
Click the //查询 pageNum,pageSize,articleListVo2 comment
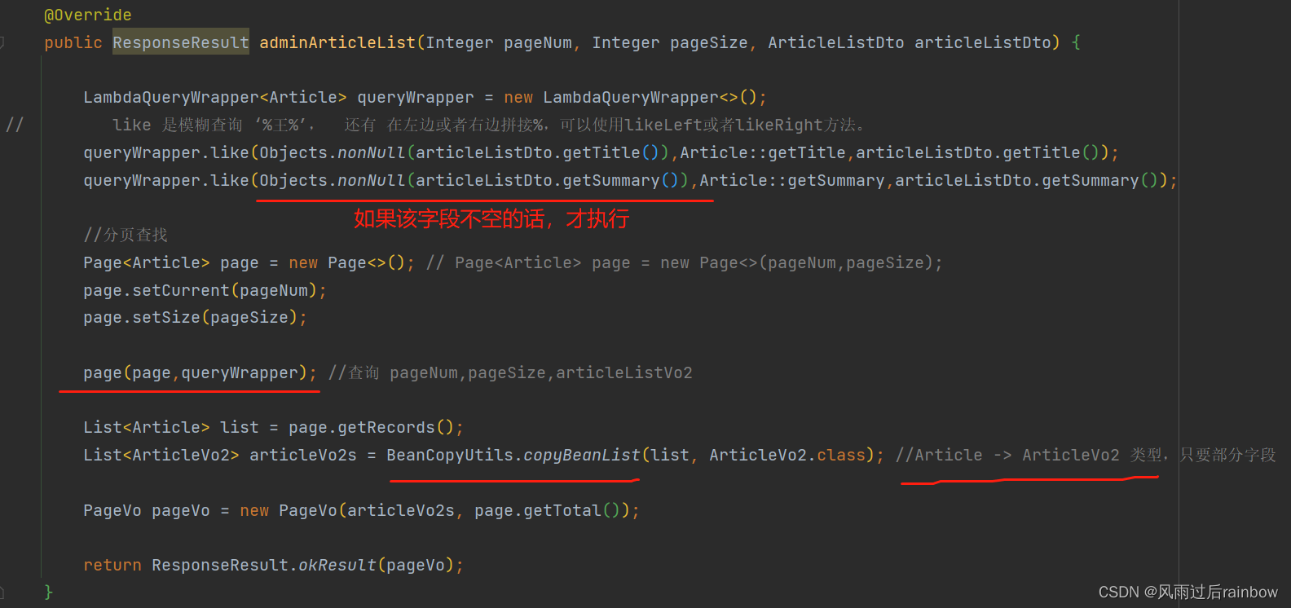(510, 372)
